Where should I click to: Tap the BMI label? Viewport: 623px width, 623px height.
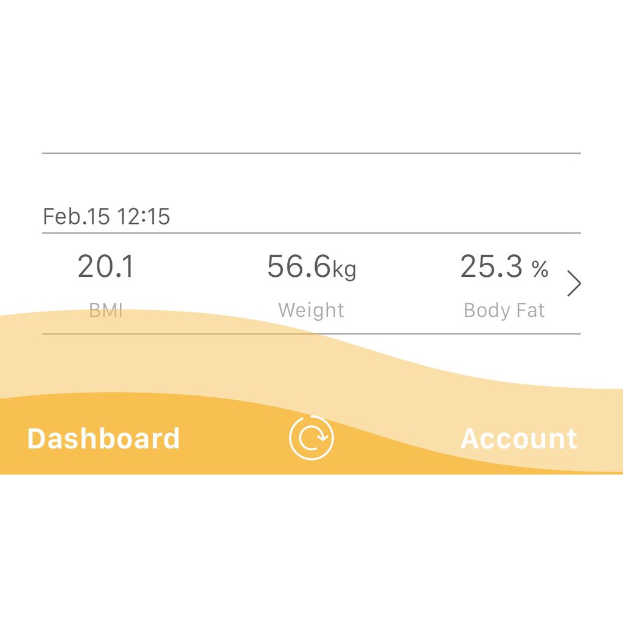[106, 310]
